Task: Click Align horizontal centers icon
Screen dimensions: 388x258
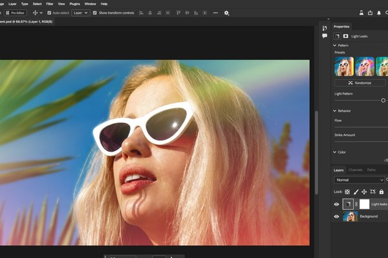Action: click(x=150, y=13)
